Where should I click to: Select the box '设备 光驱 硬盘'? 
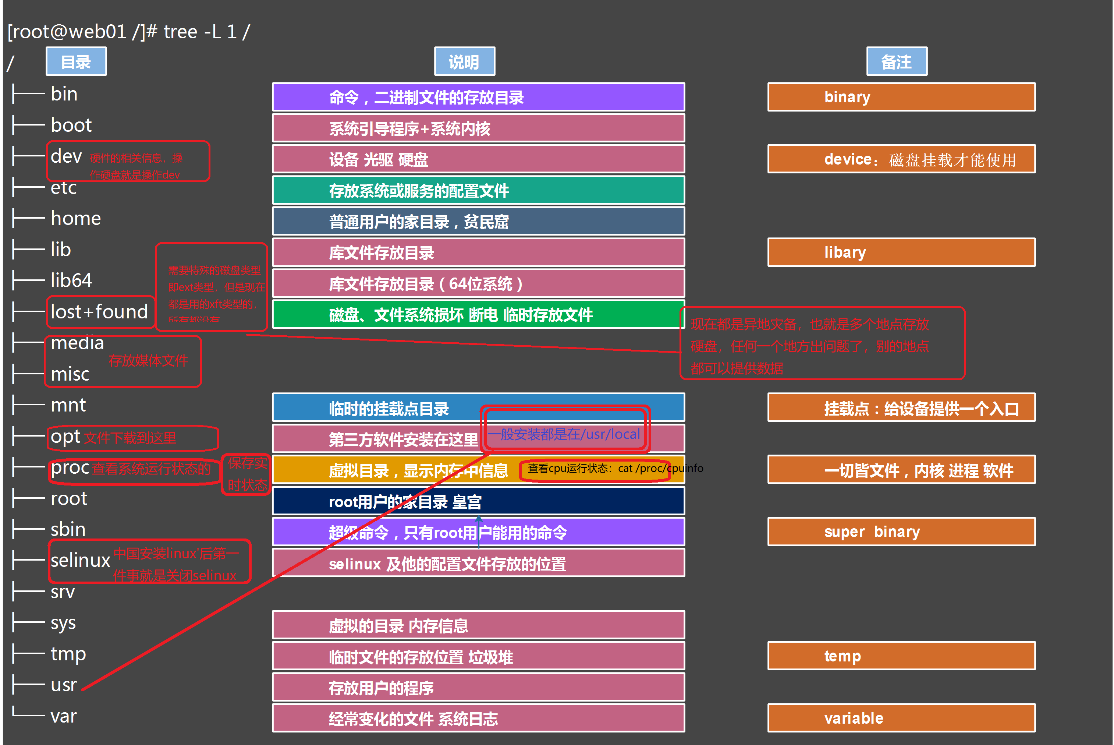coord(479,159)
